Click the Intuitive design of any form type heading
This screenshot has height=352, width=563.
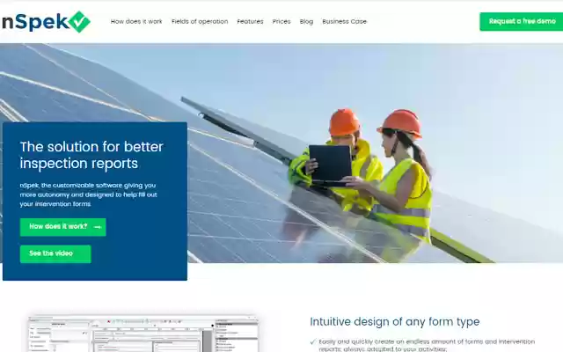coord(395,321)
